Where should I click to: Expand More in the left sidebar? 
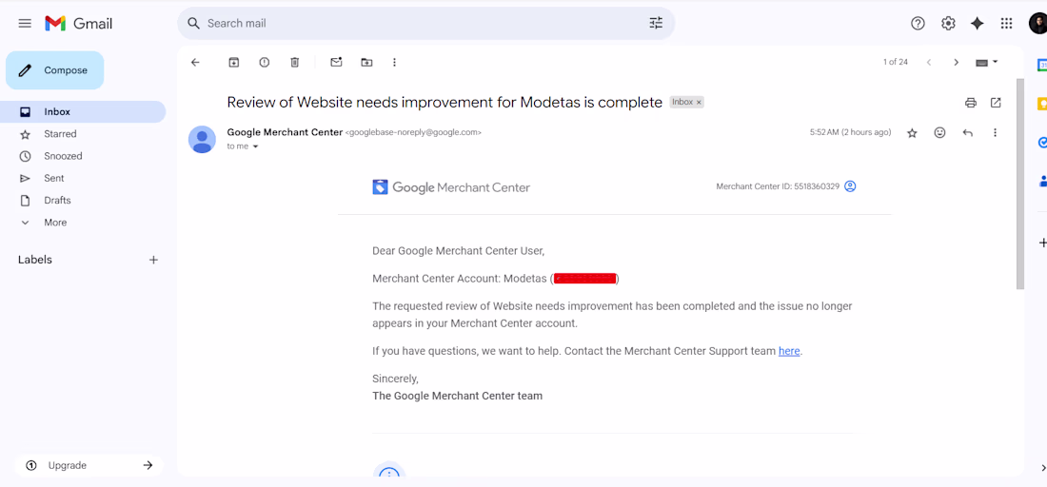click(55, 223)
